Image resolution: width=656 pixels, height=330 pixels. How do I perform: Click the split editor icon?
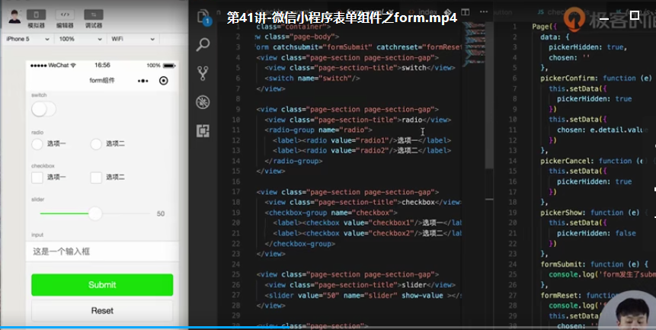pos(465,12)
